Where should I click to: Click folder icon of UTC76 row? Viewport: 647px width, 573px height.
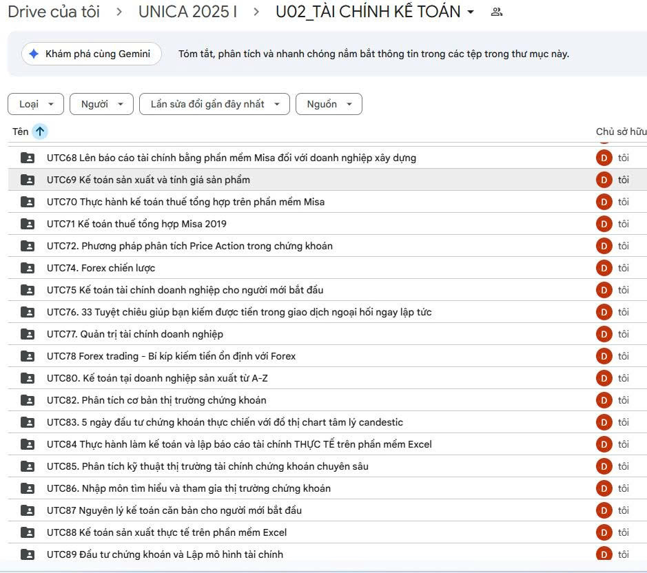[28, 312]
